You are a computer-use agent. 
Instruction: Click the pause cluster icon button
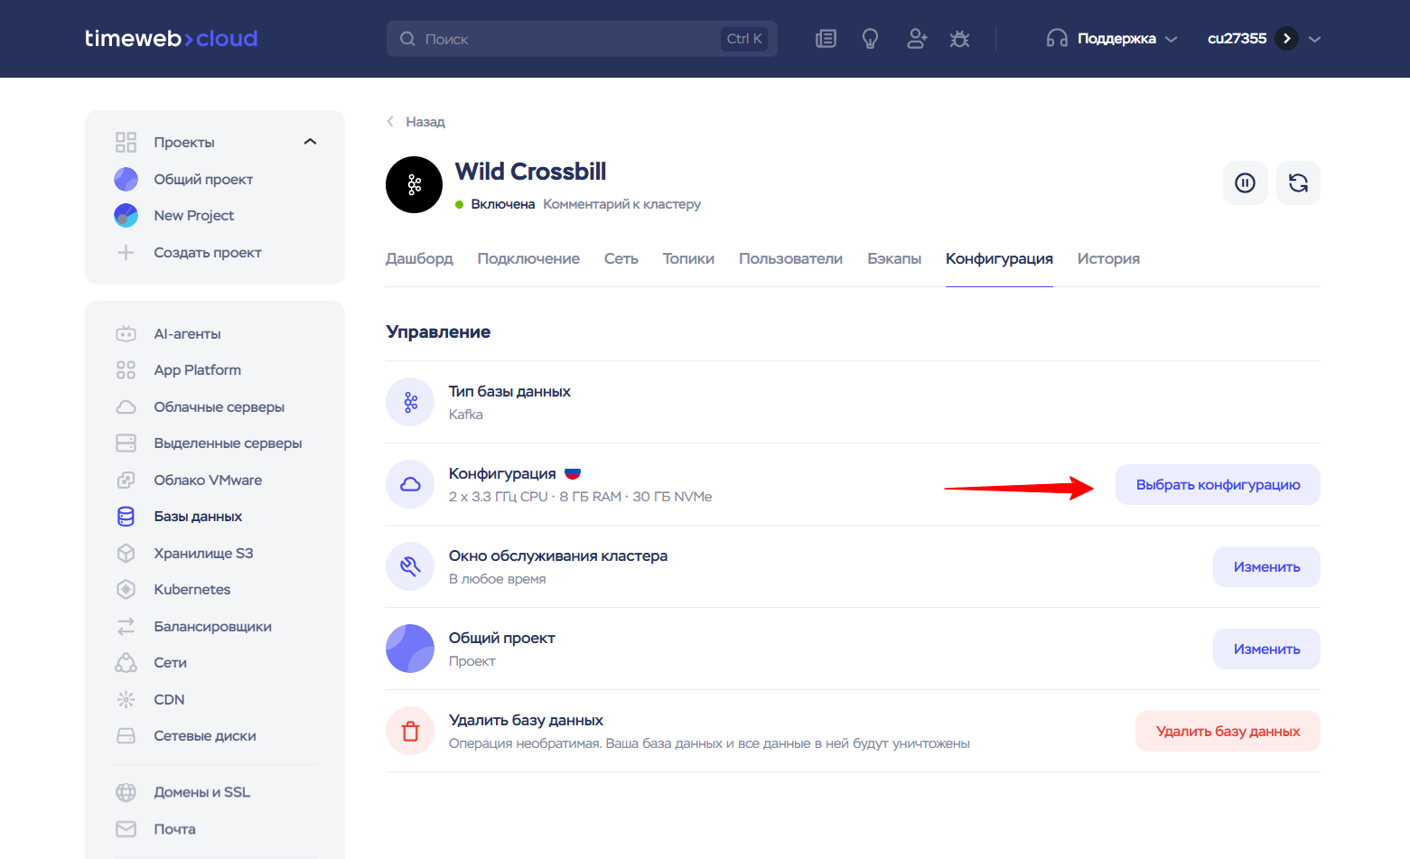1245,183
